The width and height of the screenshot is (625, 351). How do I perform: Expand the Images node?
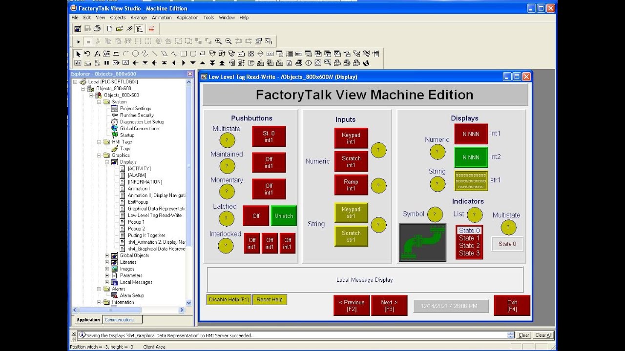[107, 269]
